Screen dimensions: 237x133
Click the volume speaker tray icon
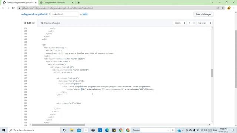205,130
